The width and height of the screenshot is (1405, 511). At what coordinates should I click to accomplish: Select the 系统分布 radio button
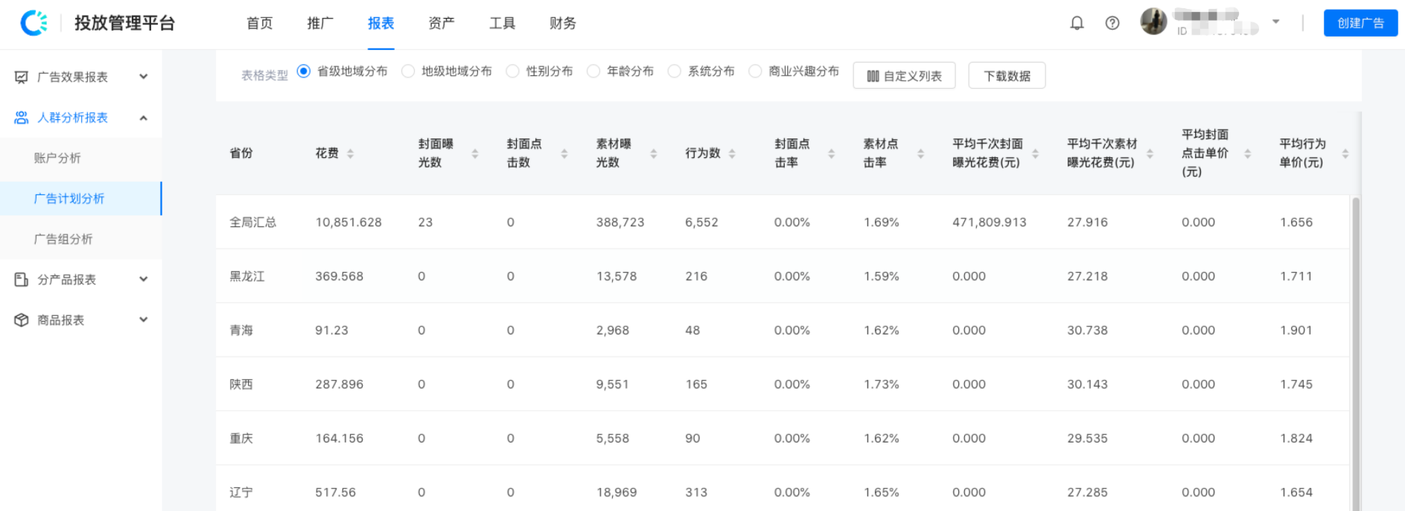pos(675,71)
